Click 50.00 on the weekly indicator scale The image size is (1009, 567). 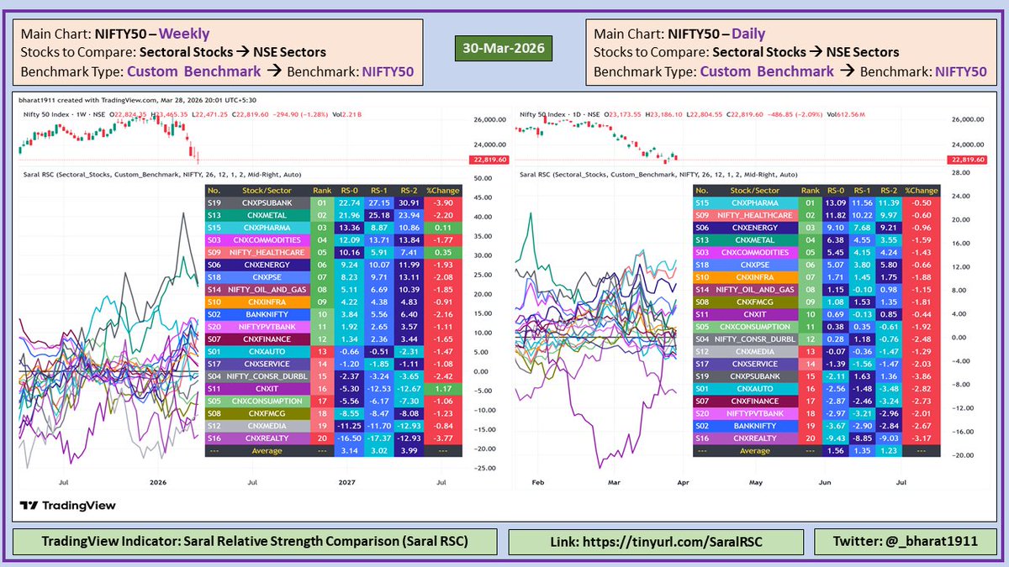[x=484, y=178]
